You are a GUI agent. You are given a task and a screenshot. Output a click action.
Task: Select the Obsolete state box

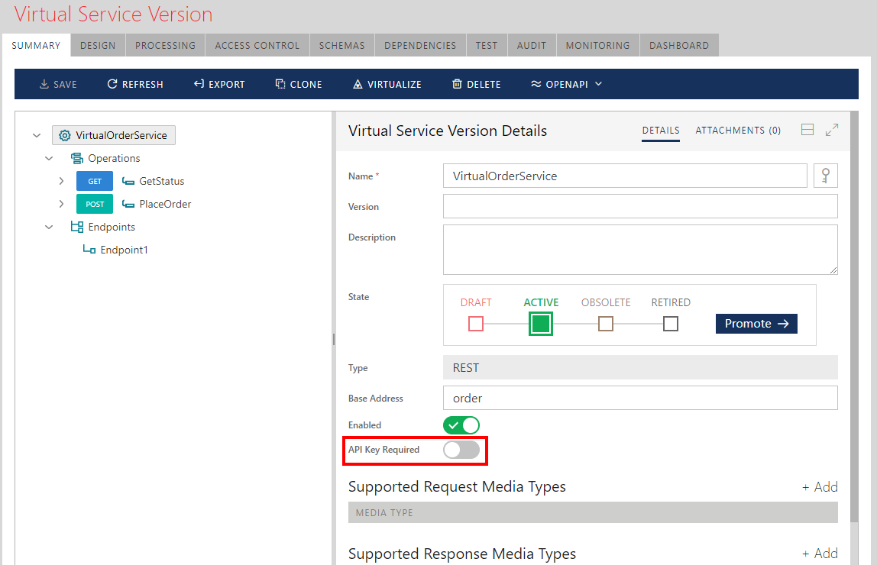pyautogui.click(x=606, y=324)
